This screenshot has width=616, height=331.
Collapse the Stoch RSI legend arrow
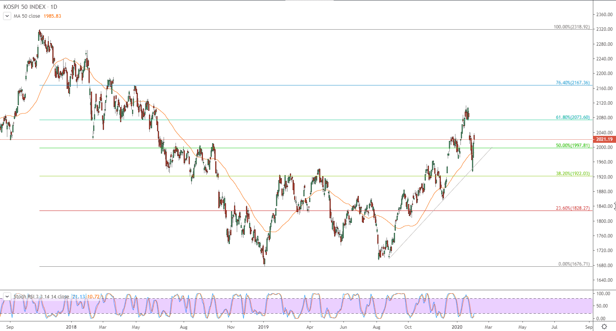click(x=7, y=296)
